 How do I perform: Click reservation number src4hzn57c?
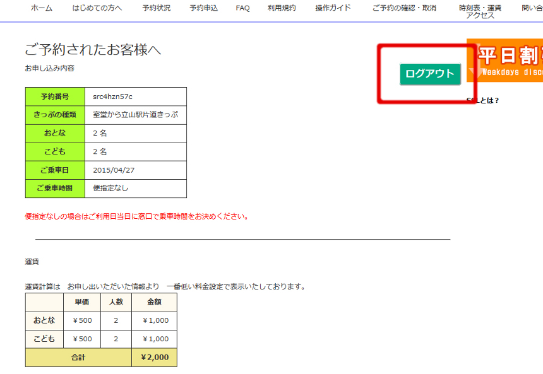[x=113, y=96]
